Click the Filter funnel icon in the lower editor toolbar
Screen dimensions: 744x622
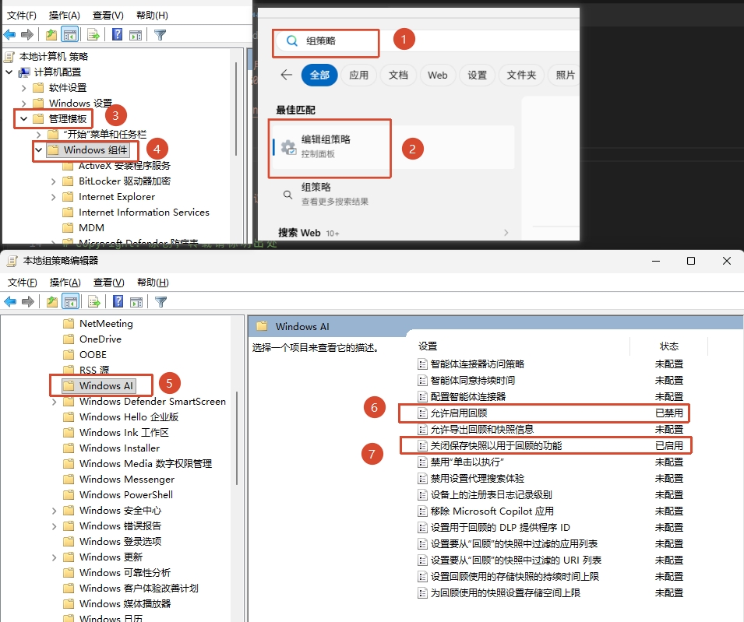tap(160, 301)
